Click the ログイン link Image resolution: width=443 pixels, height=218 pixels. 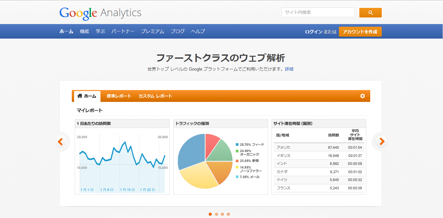tap(313, 32)
